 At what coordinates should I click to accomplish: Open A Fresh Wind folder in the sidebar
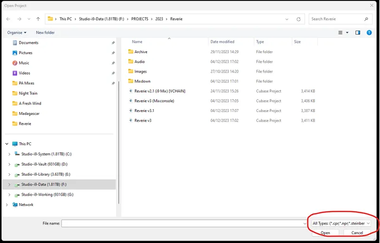coord(30,103)
